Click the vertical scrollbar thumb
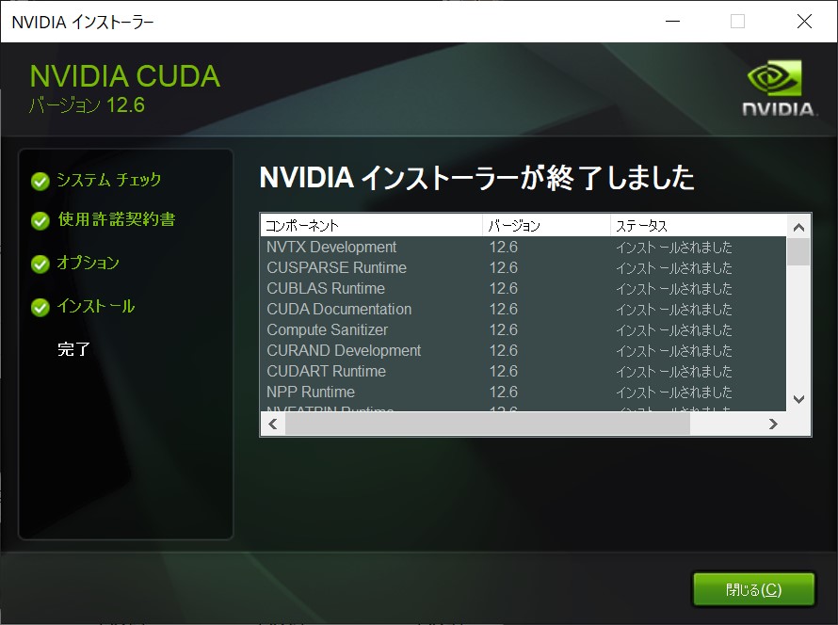 (x=798, y=251)
